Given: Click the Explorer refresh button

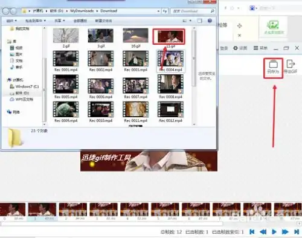Looking at the screenshot, I should (165, 11).
